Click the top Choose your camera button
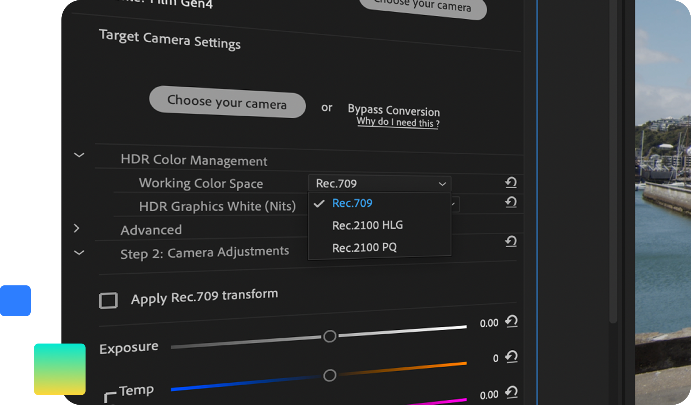Viewport: 691px width, 405px height. pos(423,7)
